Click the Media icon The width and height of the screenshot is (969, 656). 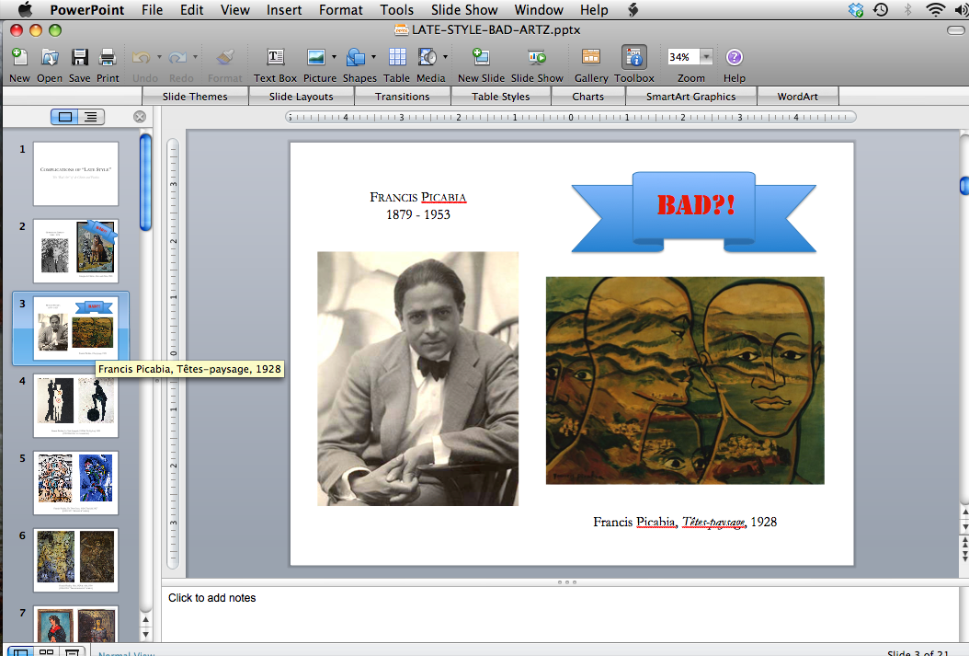[x=427, y=57]
